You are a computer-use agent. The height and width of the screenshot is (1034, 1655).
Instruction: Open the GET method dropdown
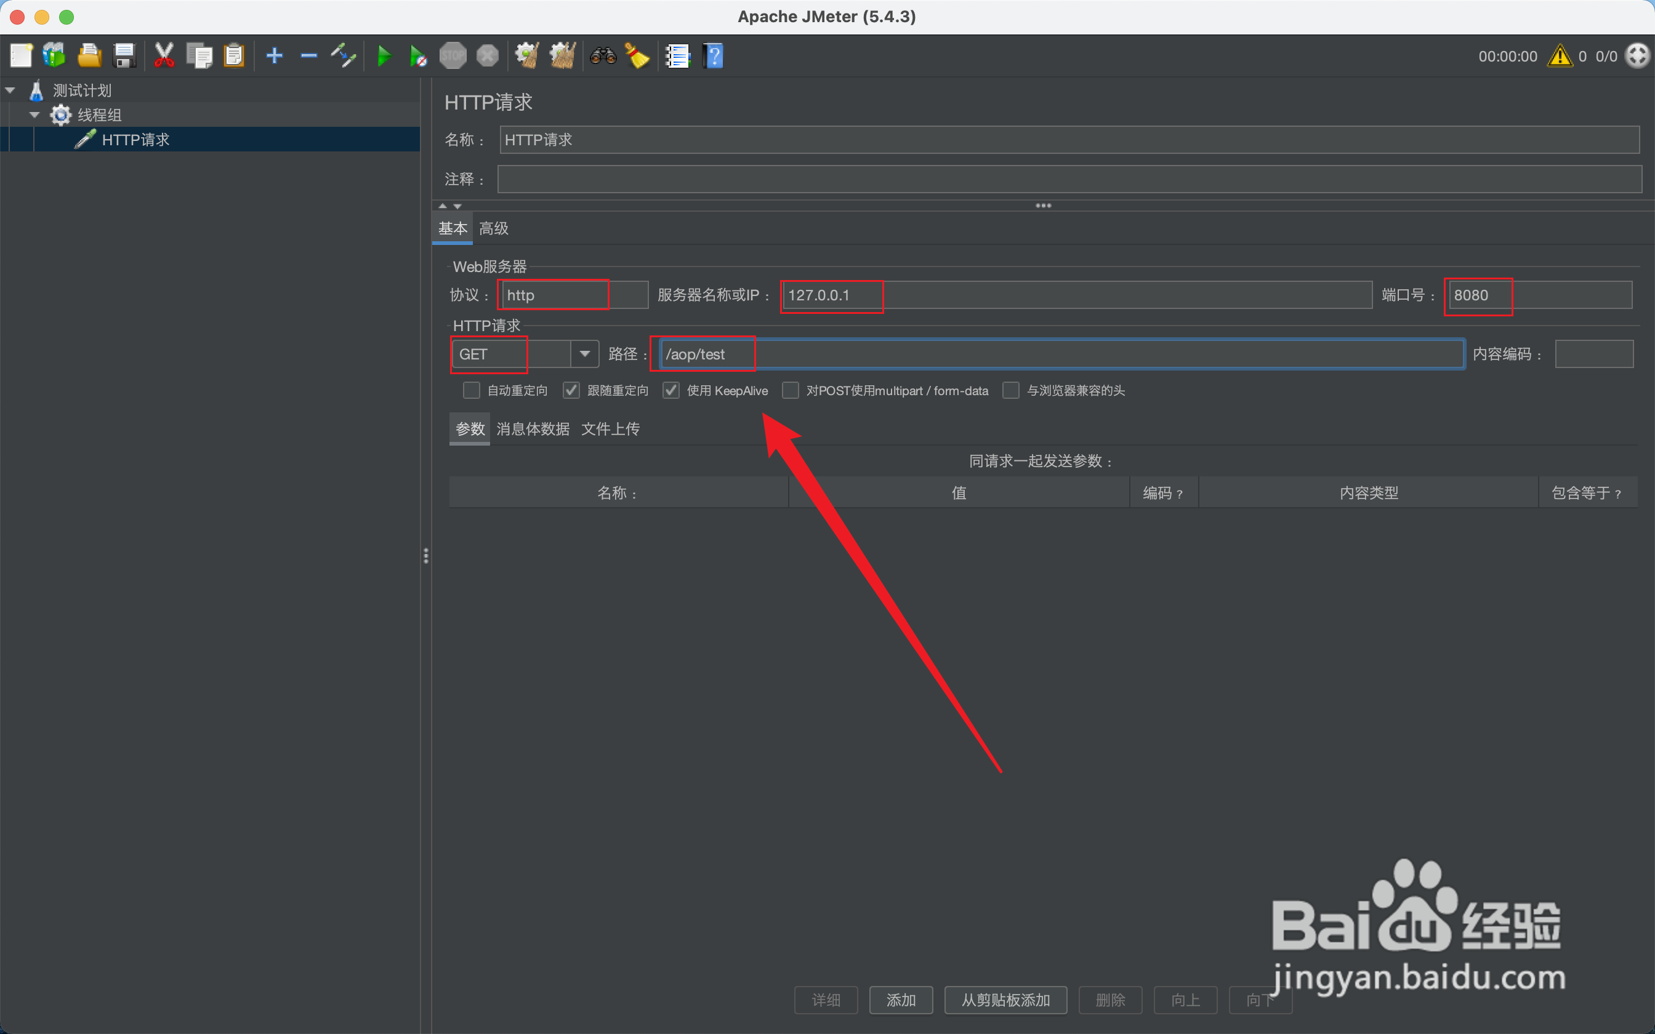pyautogui.click(x=585, y=353)
